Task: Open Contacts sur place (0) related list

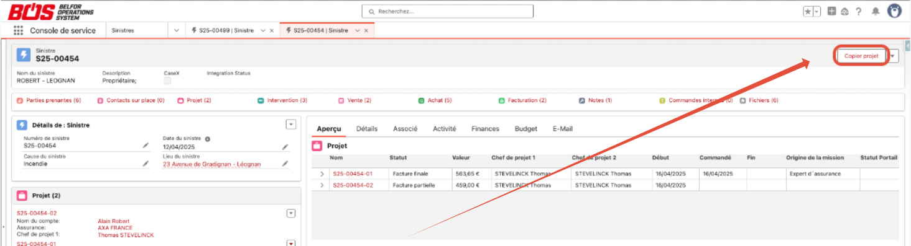Action: (136, 100)
